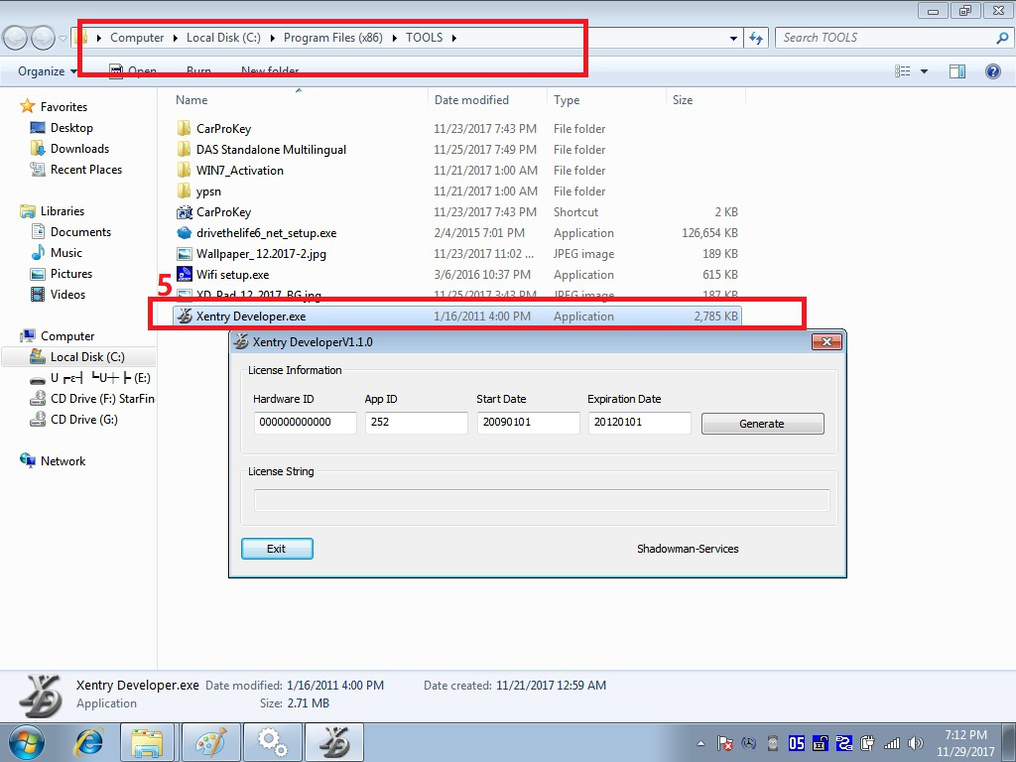Sort files by Date modified column

tap(471, 100)
